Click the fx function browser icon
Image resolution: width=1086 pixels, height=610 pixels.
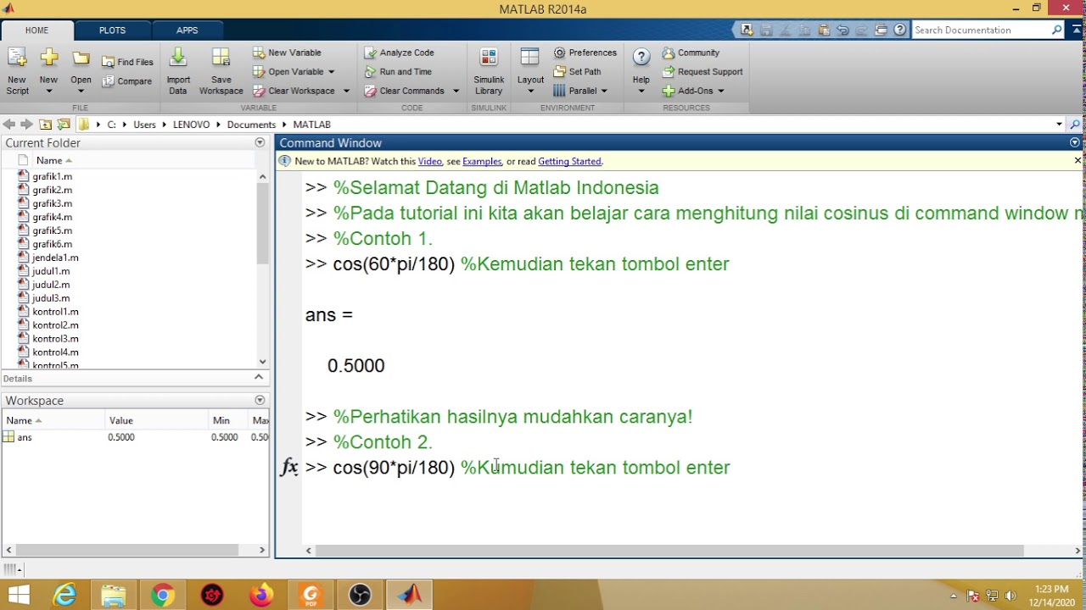pyautogui.click(x=288, y=467)
